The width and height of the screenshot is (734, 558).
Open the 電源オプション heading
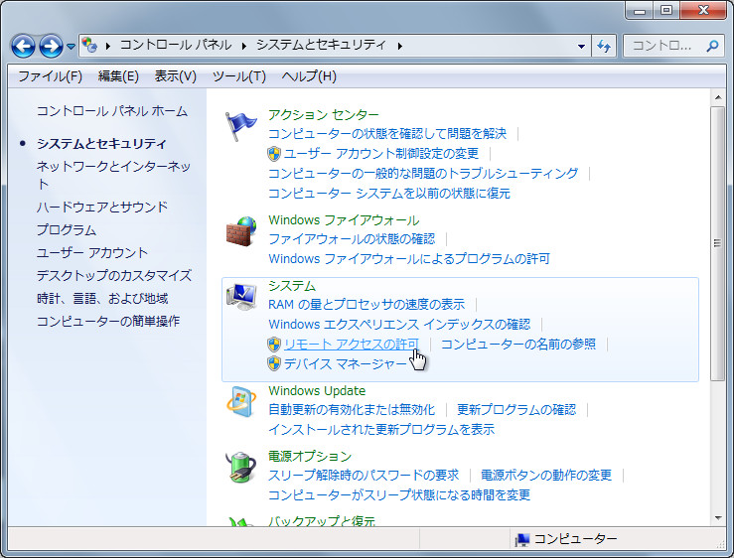[x=310, y=457]
